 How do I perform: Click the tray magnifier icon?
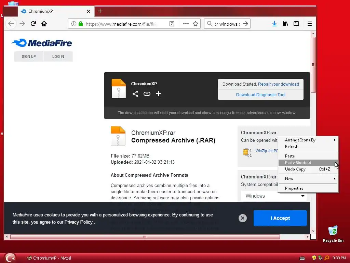(327, 258)
